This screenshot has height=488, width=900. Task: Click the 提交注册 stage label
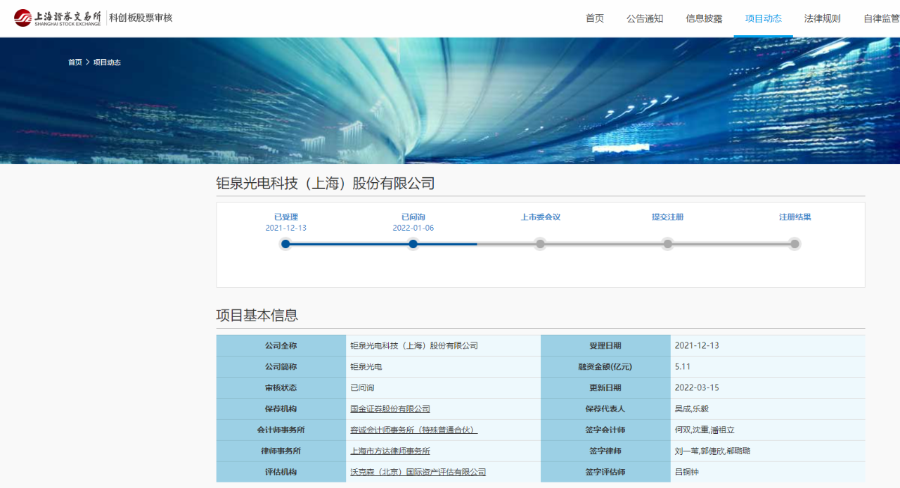tap(668, 217)
